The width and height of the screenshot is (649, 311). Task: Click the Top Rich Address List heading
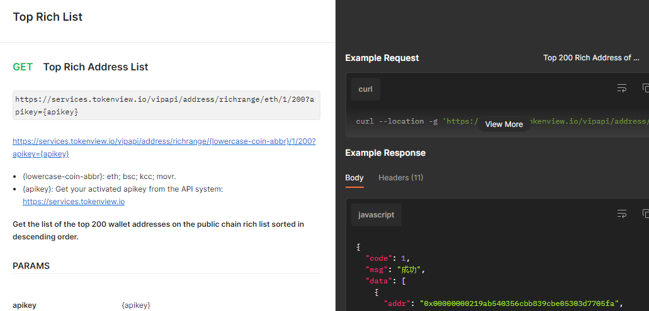(x=96, y=67)
